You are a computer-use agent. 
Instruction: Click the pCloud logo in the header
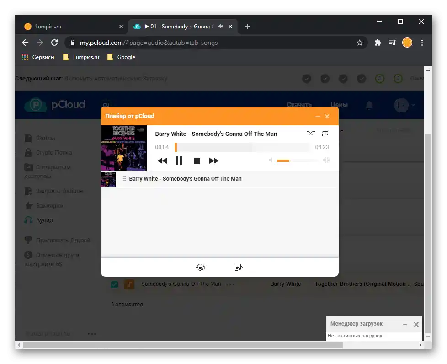(x=55, y=105)
